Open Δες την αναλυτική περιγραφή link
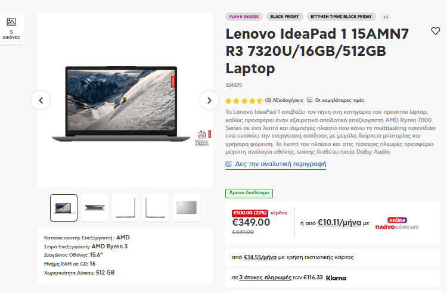This screenshot has width=447, height=293. pyautogui.click(x=281, y=164)
